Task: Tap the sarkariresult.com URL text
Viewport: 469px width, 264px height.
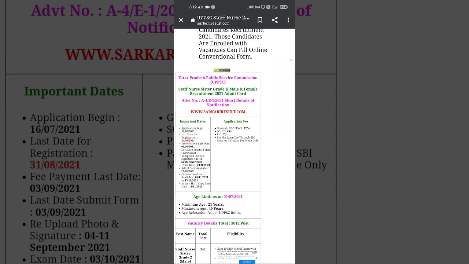Action: [213, 23]
